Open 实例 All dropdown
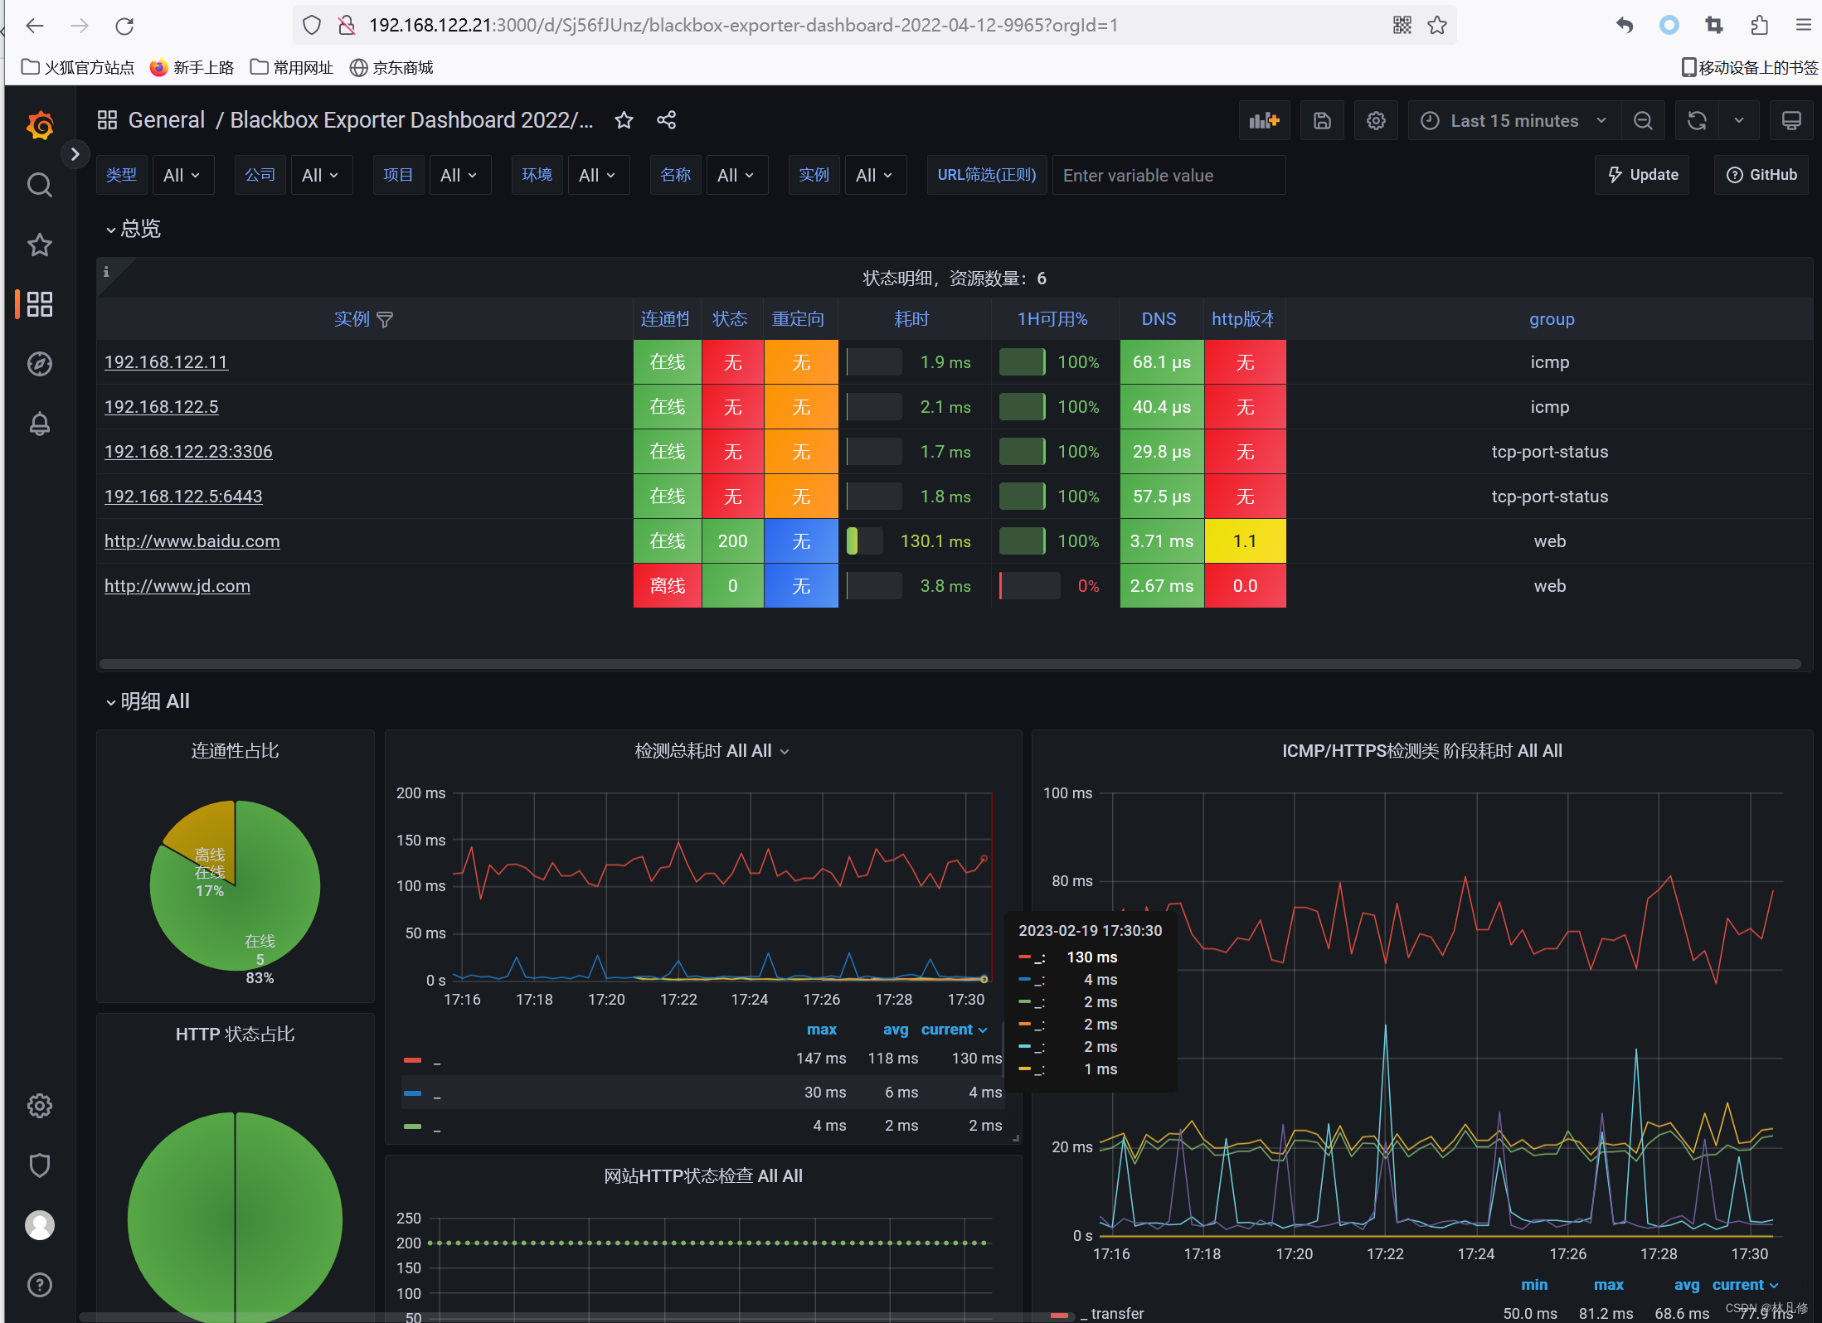 tap(875, 175)
